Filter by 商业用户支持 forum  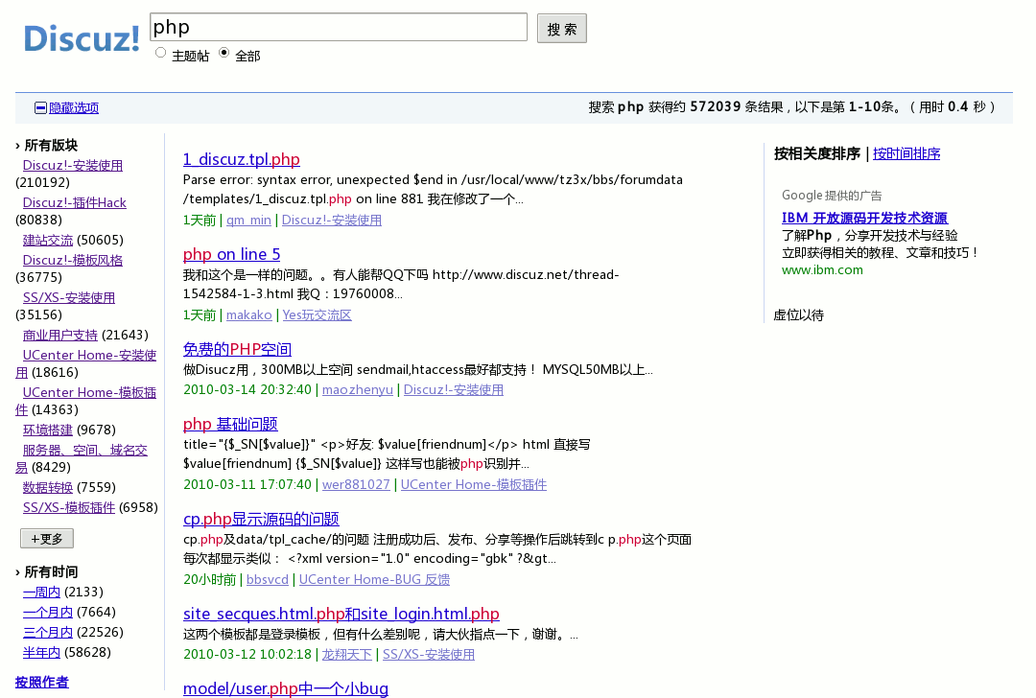pos(60,335)
